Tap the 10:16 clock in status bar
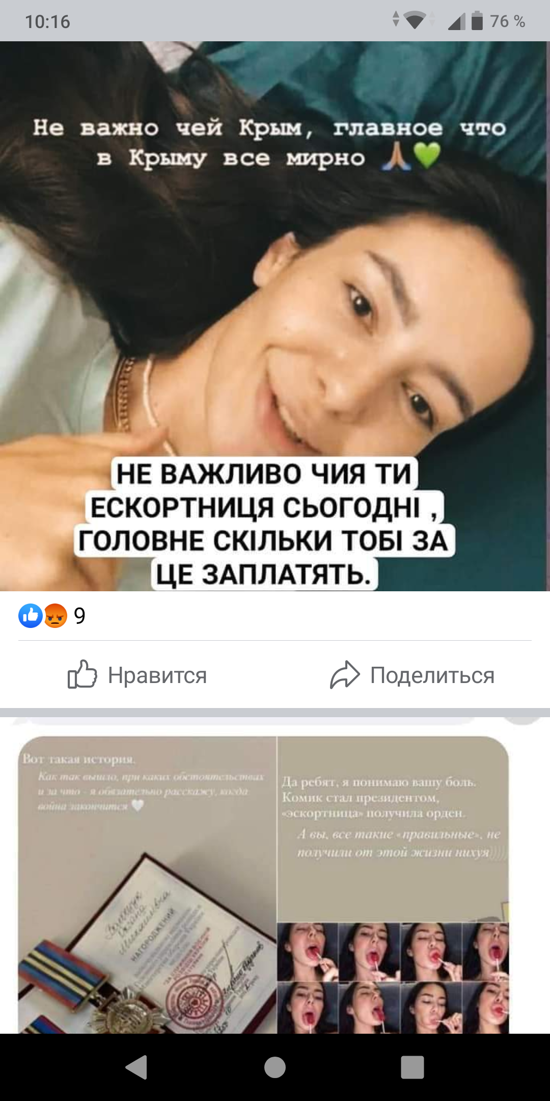The height and width of the screenshot is (1101, 550). 47,21
